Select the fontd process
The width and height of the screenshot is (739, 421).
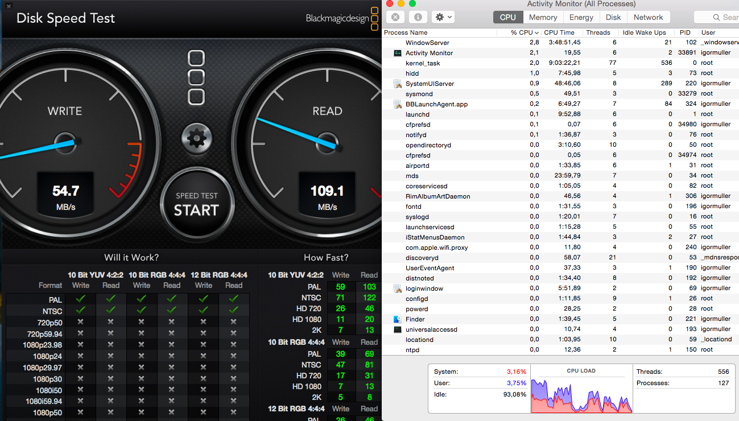point(560,207)
